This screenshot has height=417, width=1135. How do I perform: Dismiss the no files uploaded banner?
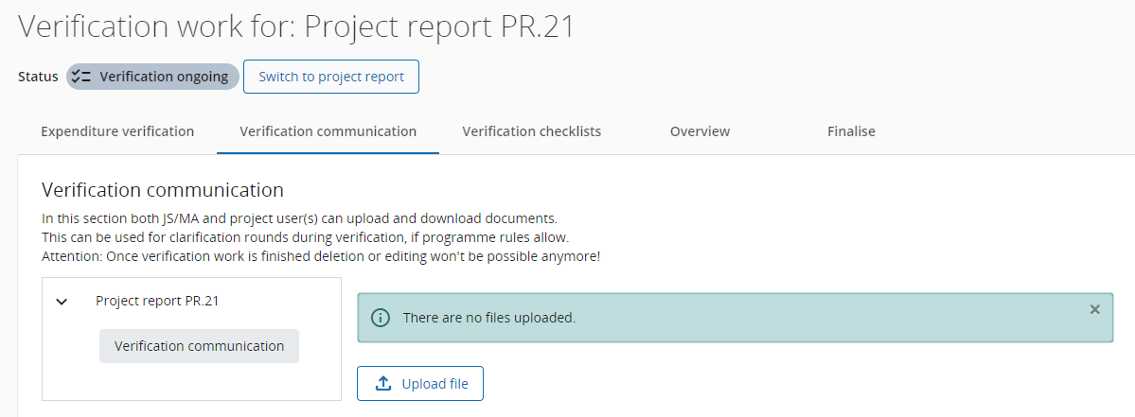[1095, 309]
